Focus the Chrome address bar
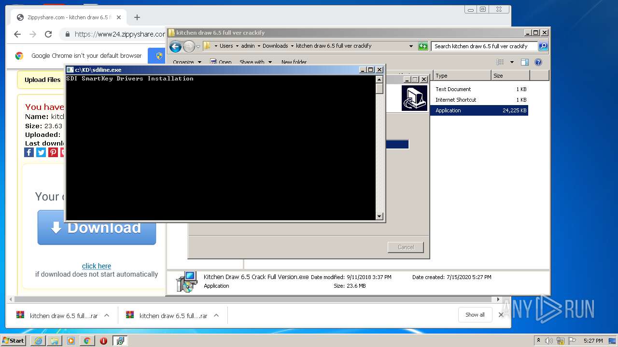The image size is (618, 347). point(120,34)
